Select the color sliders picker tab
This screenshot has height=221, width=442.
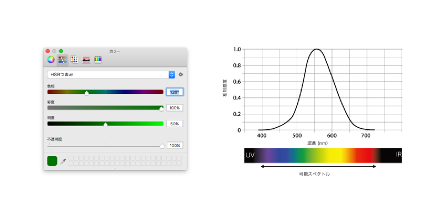point(62,60)
